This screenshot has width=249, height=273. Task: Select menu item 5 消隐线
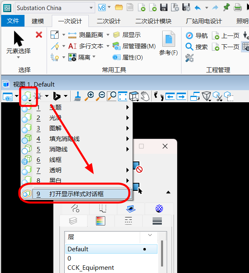pyautogui.click(x=76, y=149)
